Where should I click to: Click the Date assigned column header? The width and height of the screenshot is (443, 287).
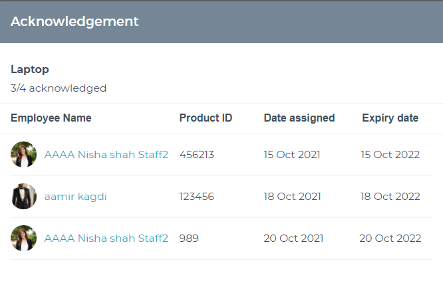point(299,118)
